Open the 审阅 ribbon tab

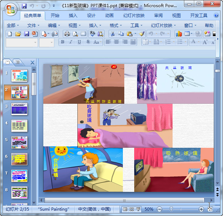click(x=158, y=15)
